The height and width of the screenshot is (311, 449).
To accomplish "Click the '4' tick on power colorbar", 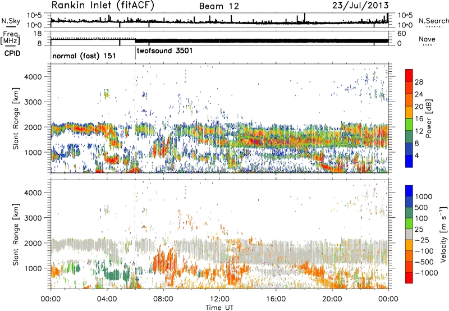I will (417, 155).
